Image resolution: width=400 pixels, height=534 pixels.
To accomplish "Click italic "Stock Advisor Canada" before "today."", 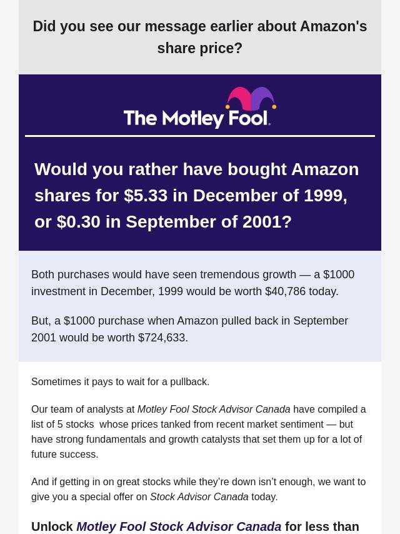I will point(199,496).
